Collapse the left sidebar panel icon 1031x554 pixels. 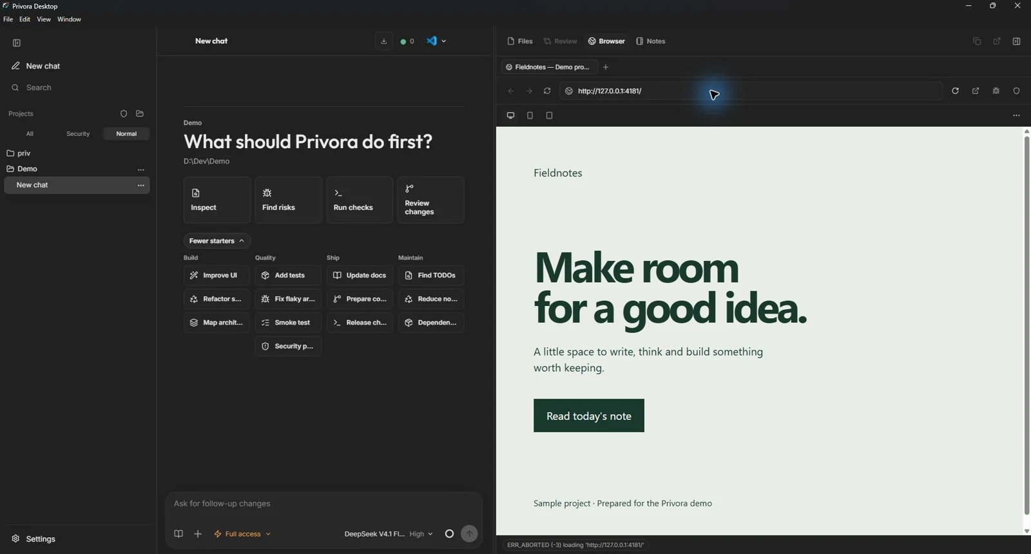click(17, 43)
